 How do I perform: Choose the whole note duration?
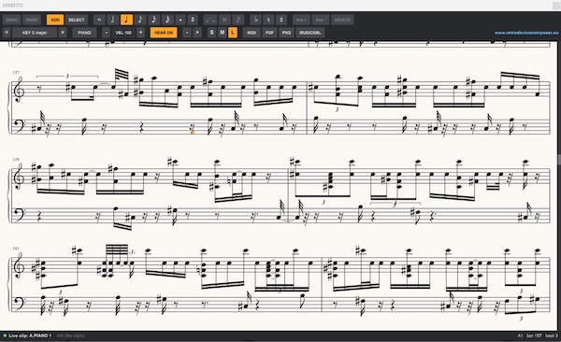pyautogui.click(x=99, y=20)
